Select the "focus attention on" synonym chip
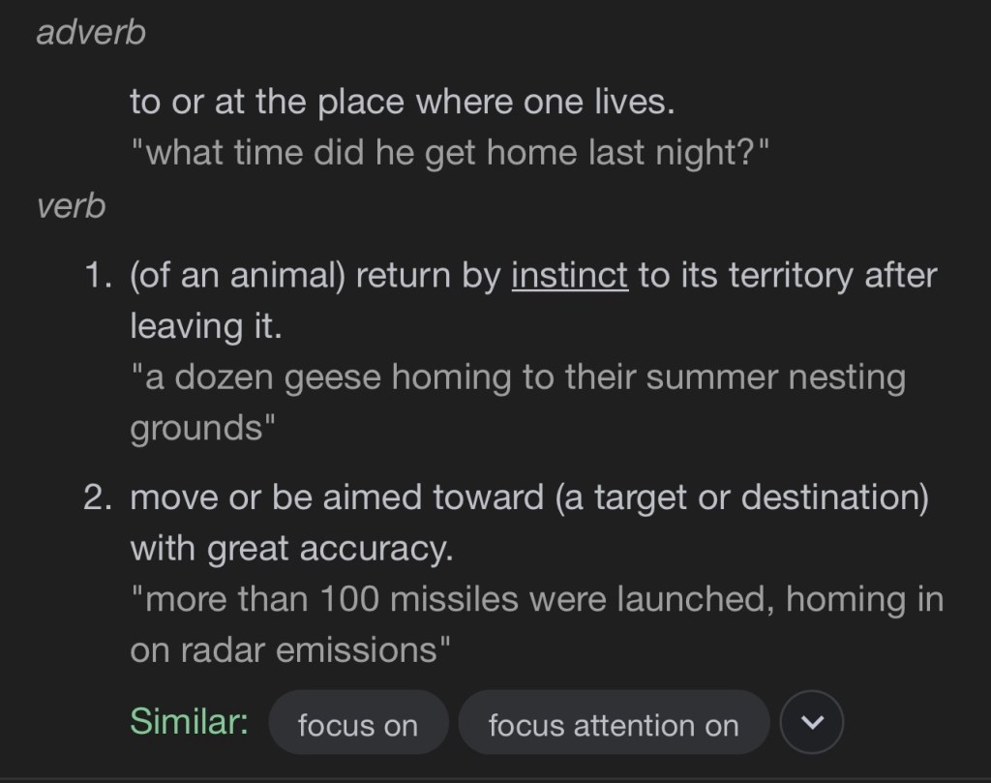991x783 pixels. tap(613, 724)
